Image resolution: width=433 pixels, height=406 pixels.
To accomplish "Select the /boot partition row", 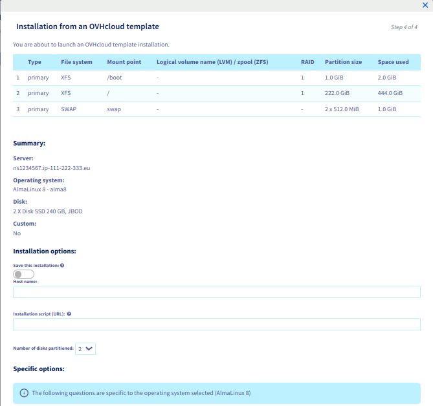I will [216, 78].
